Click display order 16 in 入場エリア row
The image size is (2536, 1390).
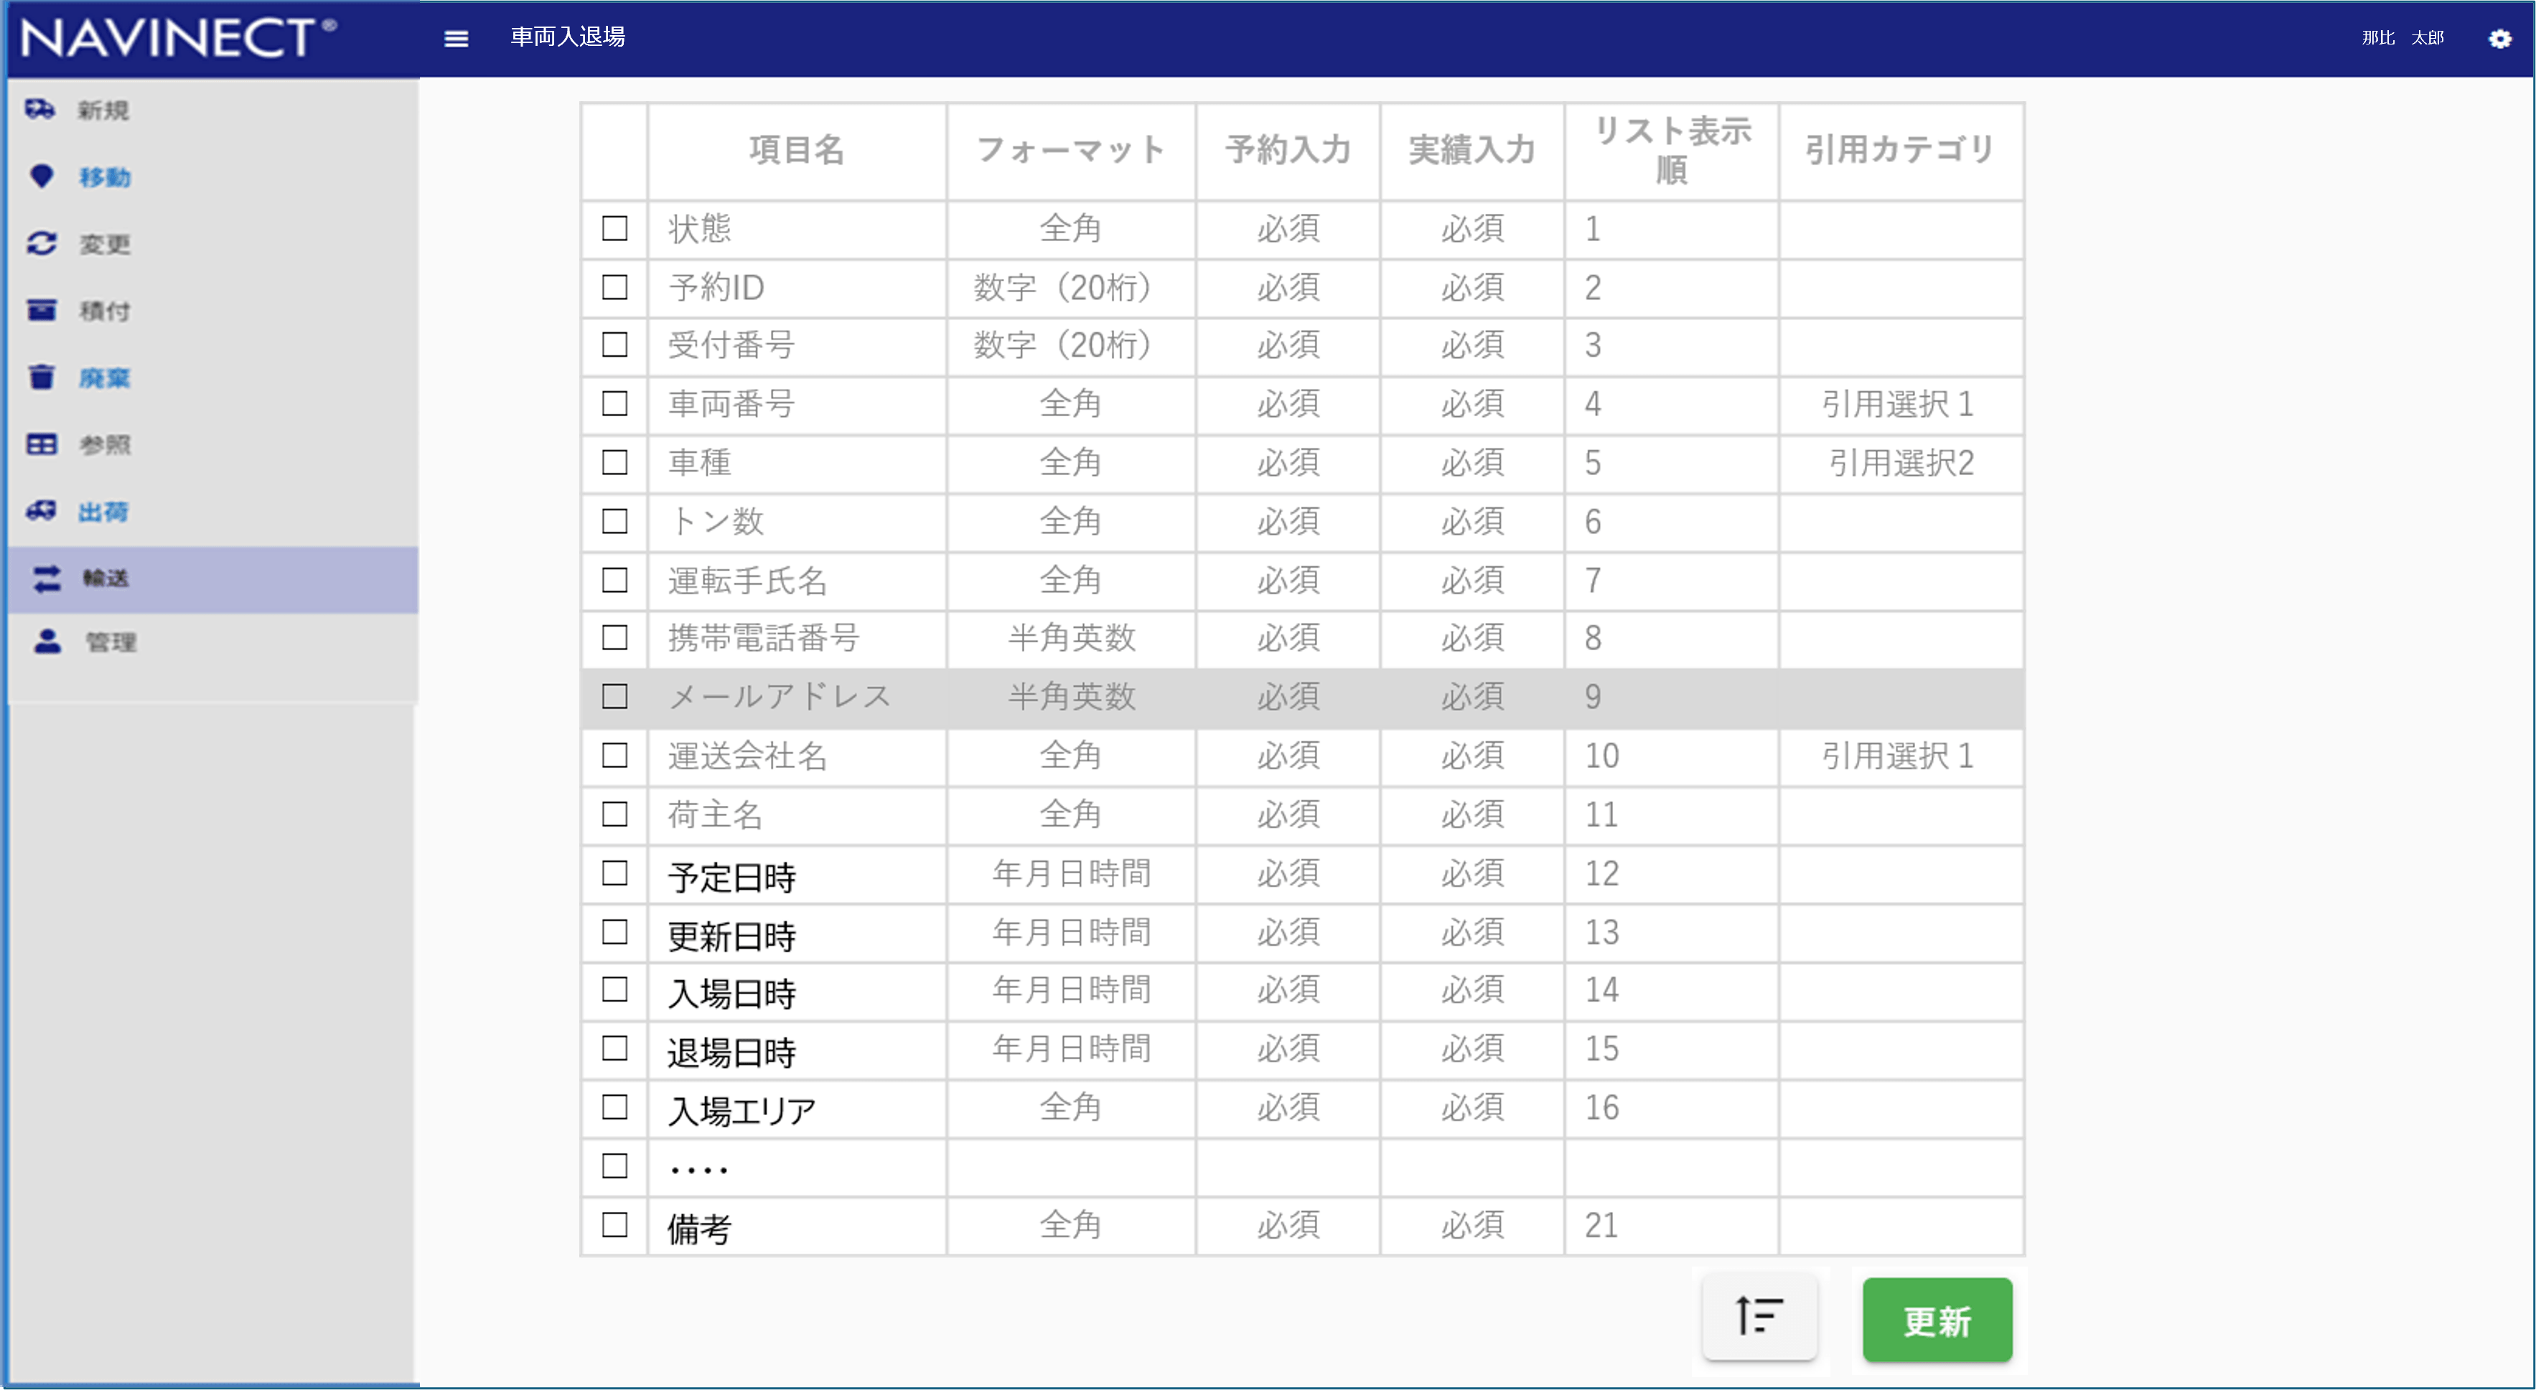point(1601,1107)
